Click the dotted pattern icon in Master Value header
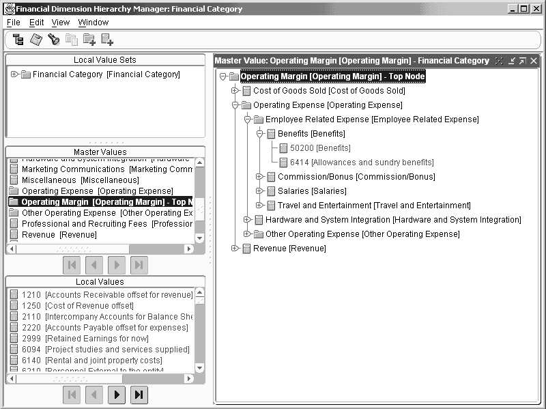The height and width of the screenshot is (409, 546). (499, 61)
